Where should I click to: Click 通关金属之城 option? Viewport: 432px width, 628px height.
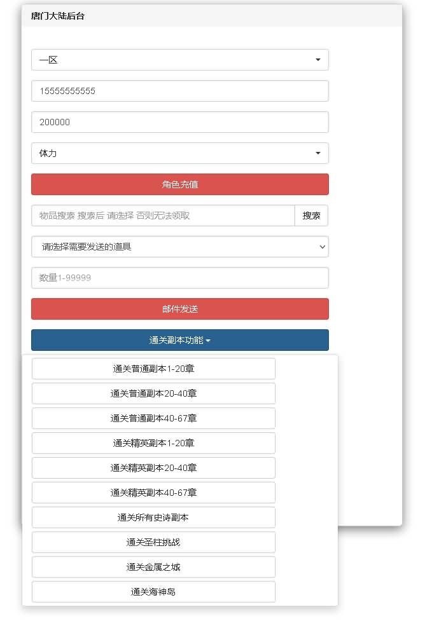coord(153,566)
